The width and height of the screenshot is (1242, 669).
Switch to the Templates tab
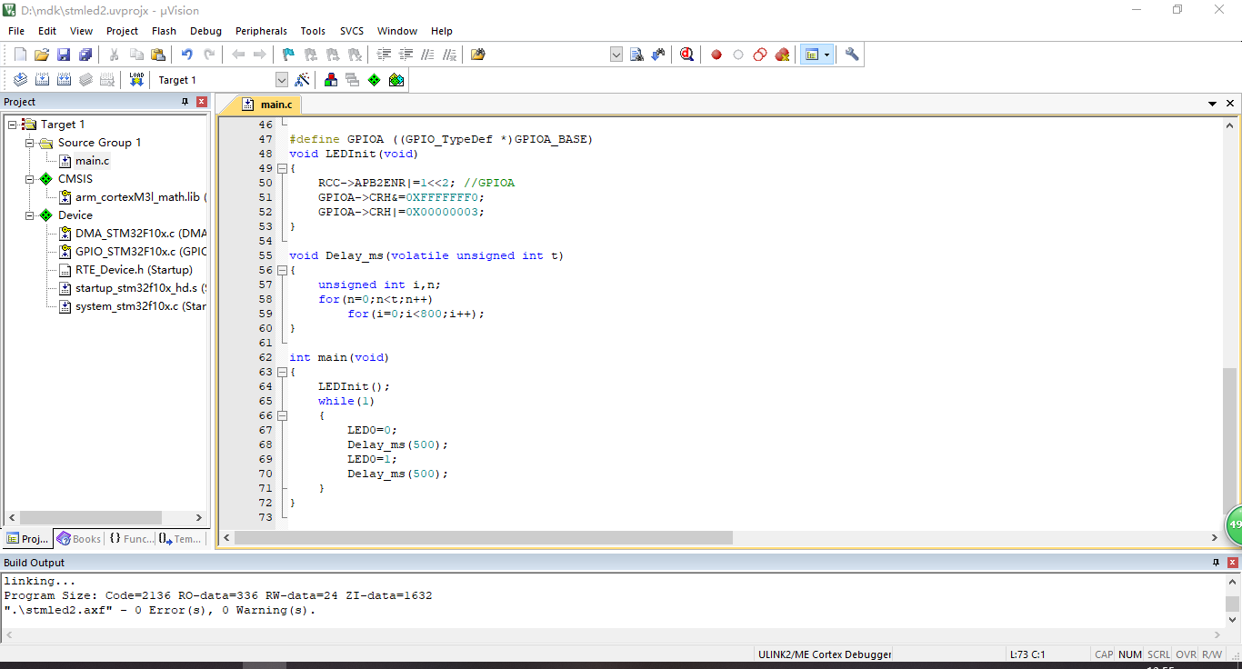point(180,539)
